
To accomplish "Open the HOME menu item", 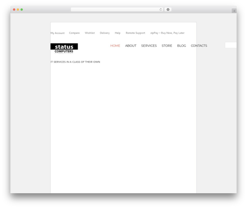I will click(x=115, y=46).
